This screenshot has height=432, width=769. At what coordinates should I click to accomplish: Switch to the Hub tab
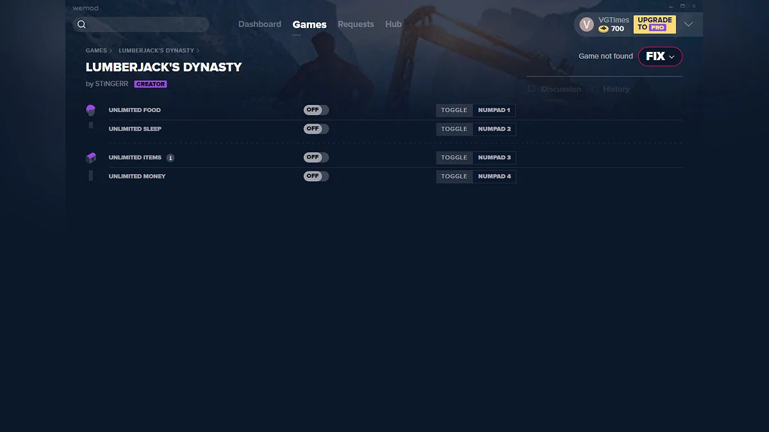tap(393, 24)
